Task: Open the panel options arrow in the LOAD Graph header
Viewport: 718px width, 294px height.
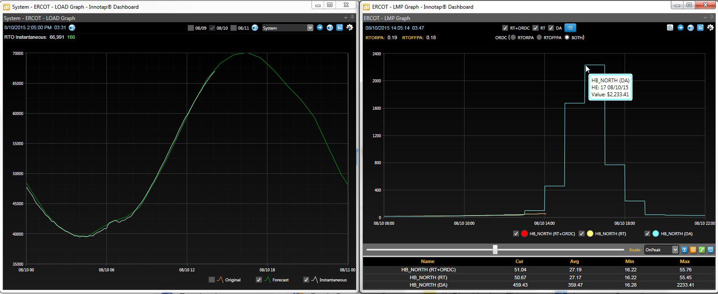Action: (x=346, y=17)
